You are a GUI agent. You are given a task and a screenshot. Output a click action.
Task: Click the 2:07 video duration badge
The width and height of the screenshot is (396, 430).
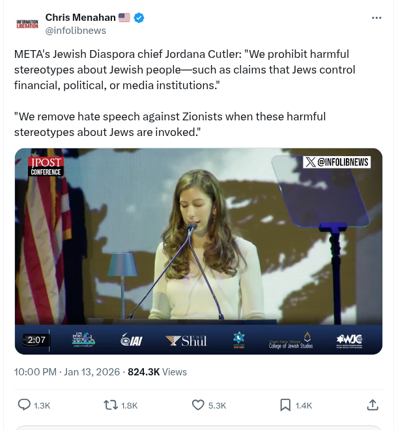[x=36, y=340]
